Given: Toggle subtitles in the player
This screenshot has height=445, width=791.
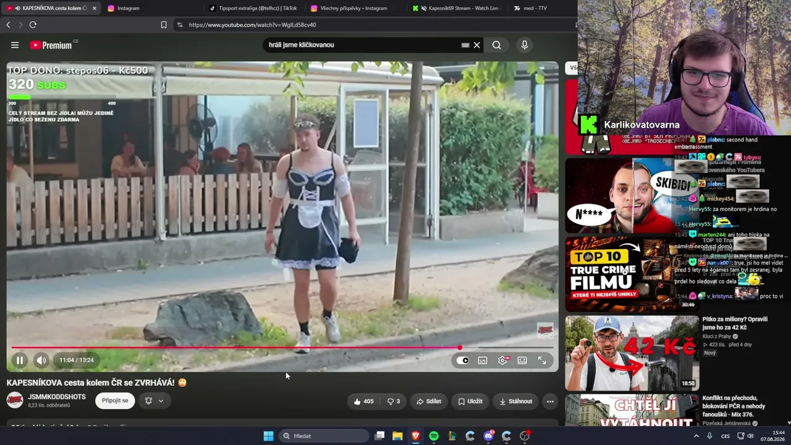Looking at the screenshot, I should [483, 360].
